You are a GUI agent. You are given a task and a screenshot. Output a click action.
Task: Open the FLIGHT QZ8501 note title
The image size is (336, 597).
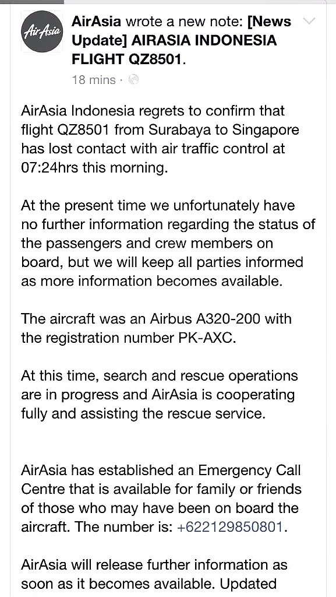tap(129, 59)
